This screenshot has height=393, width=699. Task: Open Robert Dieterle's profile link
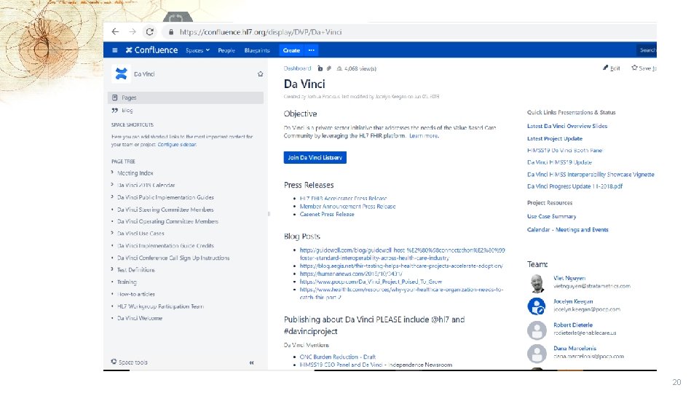click(573, 325)
